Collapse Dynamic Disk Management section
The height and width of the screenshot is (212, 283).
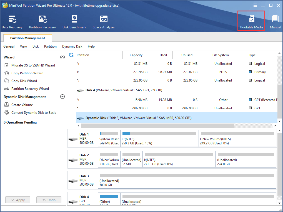click(62, 97)
